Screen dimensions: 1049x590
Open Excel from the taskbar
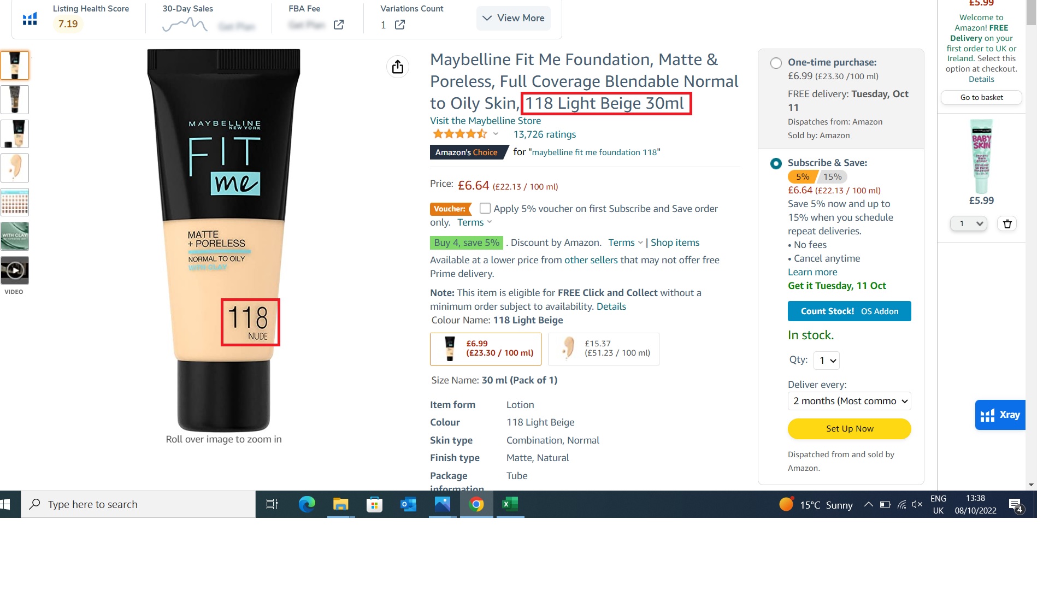click(x=510, y=504)
